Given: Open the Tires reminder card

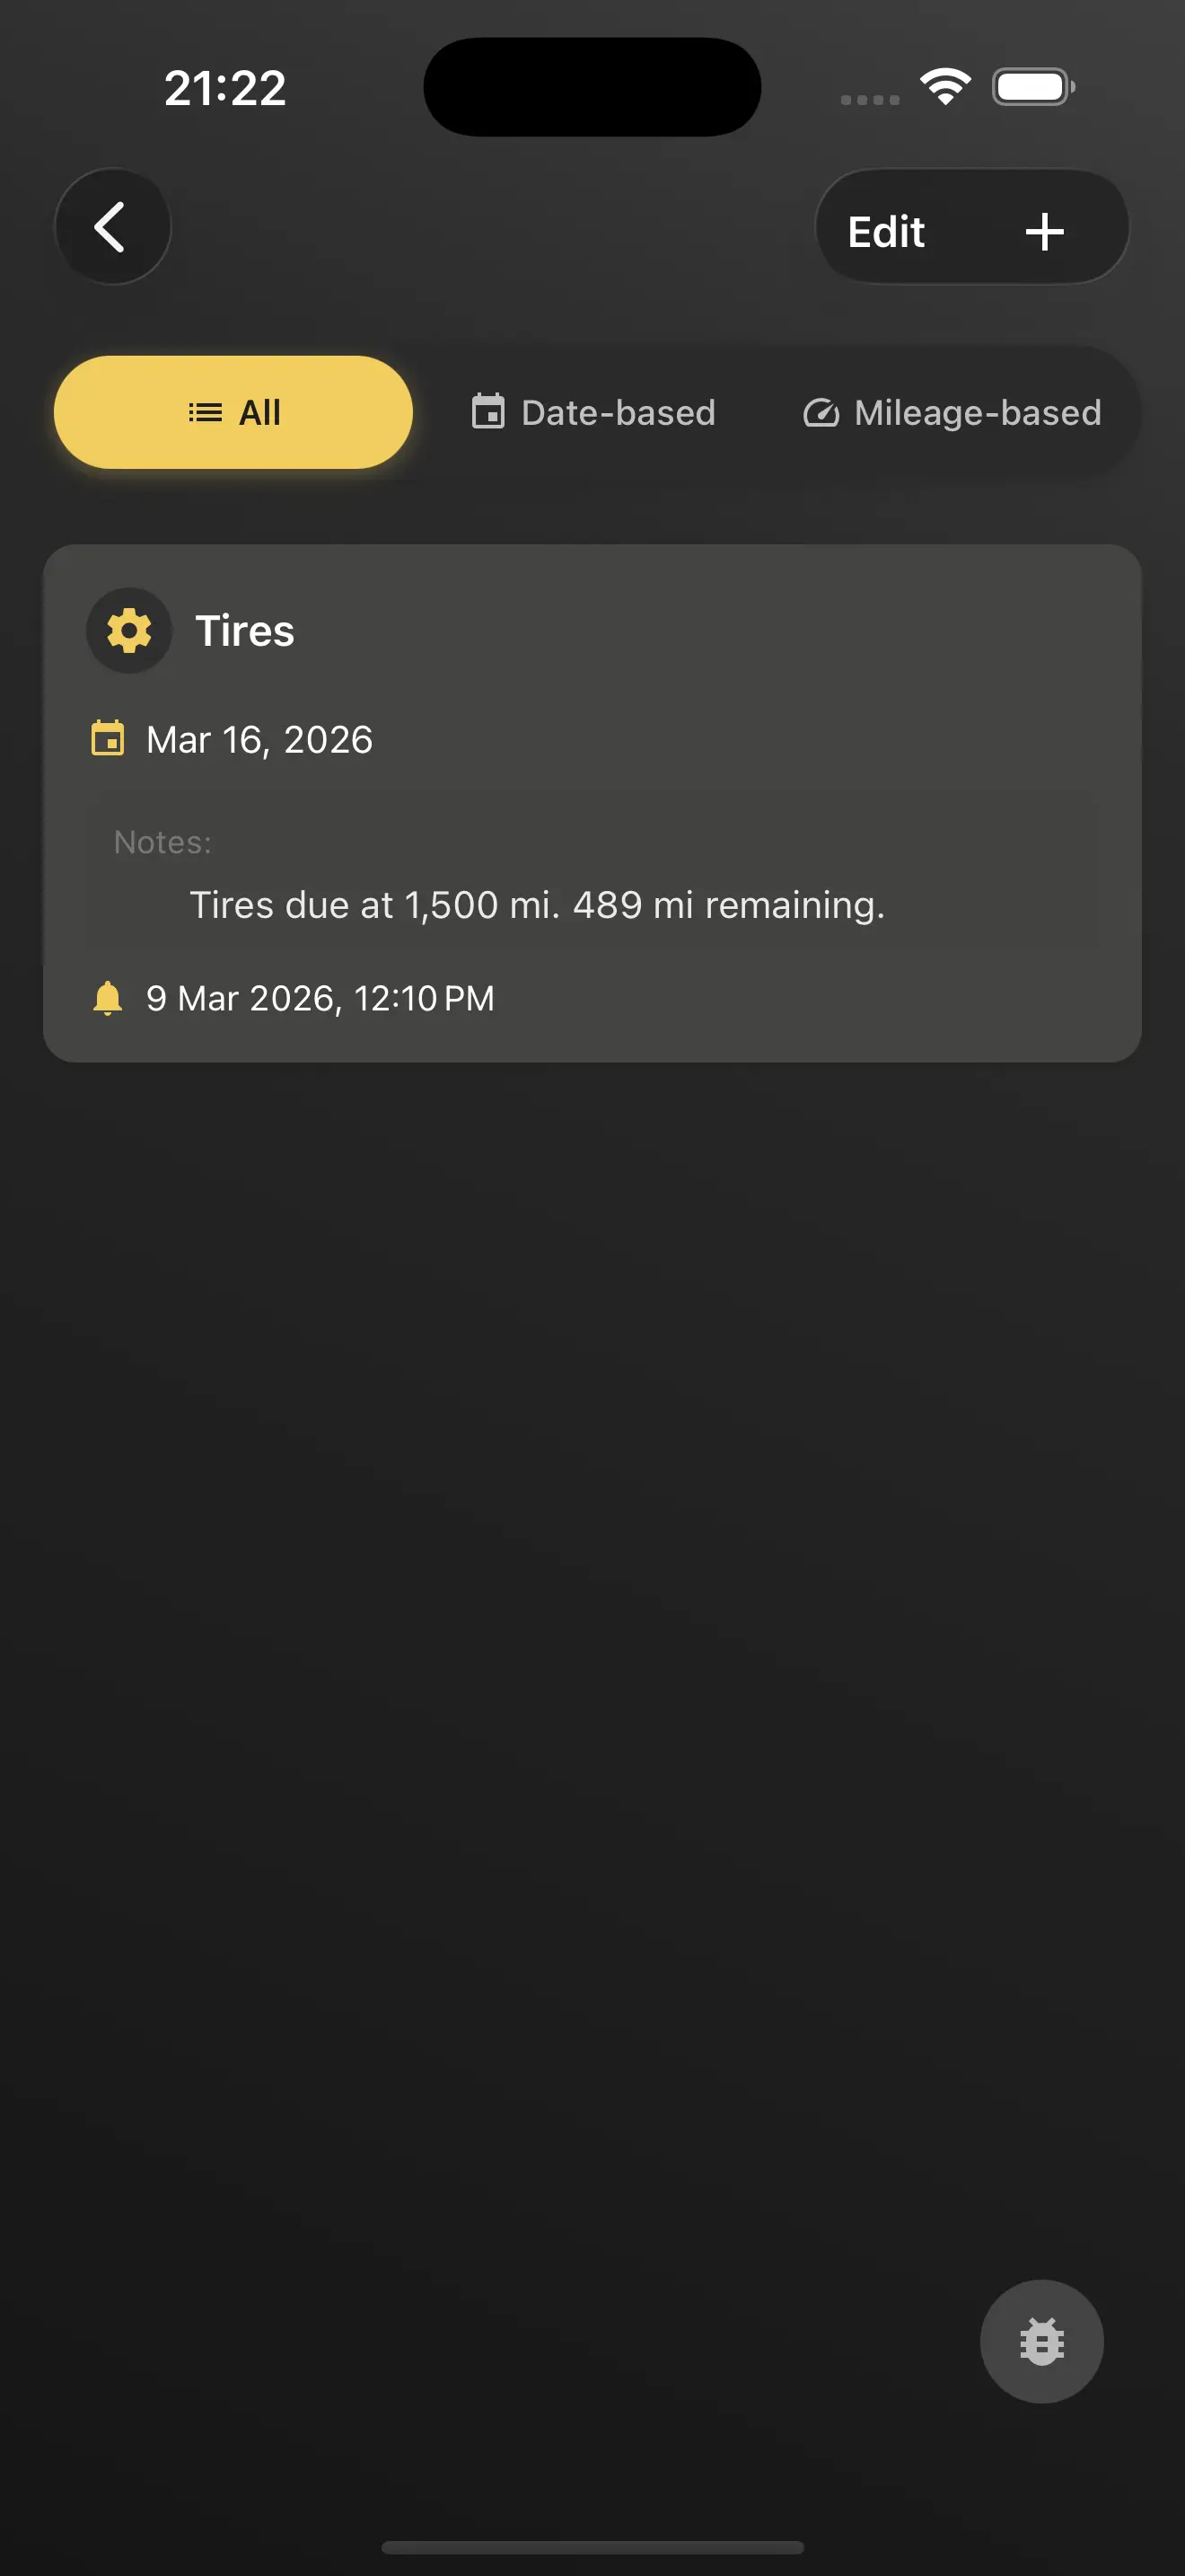Looking at the screenshot, I should tap(592, 800).
